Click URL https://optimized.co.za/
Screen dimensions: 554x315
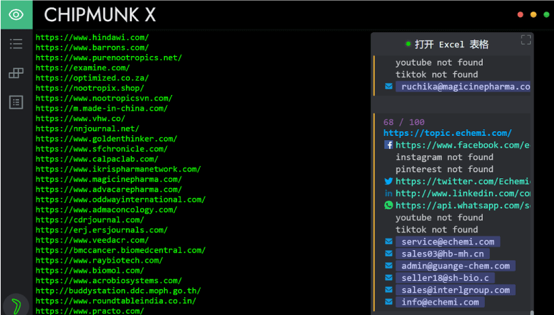pyautogui.click(x=92, y=78)
